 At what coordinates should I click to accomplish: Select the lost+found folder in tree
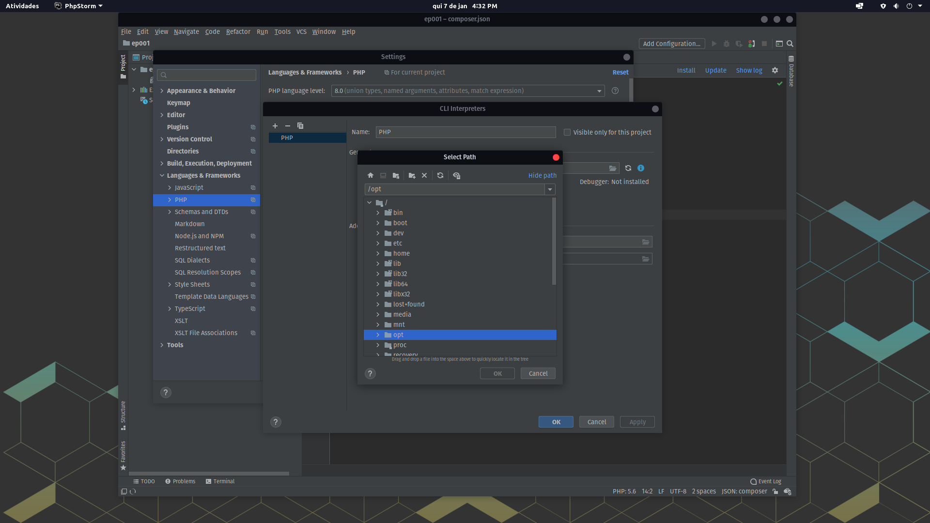(409, 304)
